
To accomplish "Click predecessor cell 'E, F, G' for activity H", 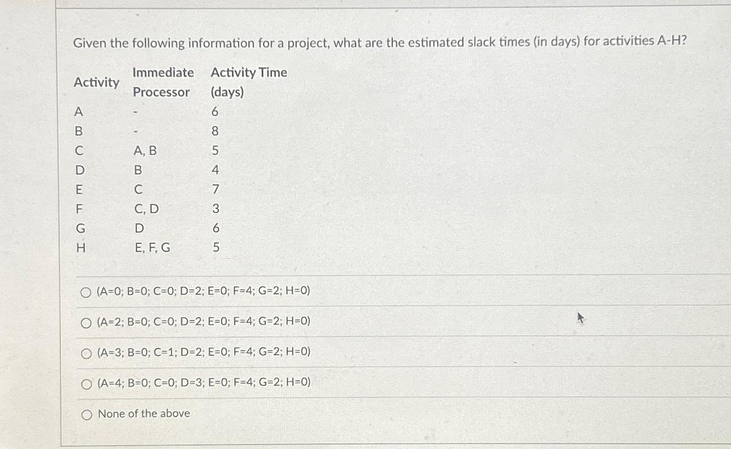I will [x=151, y=247].
